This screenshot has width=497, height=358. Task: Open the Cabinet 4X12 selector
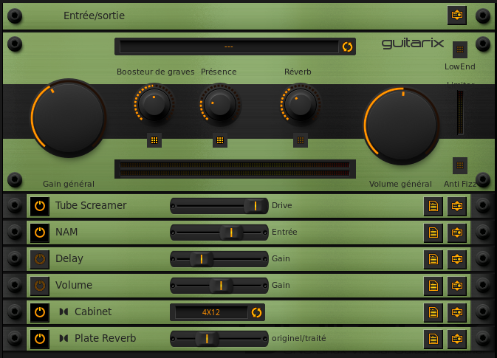click(x=211, y=312)
